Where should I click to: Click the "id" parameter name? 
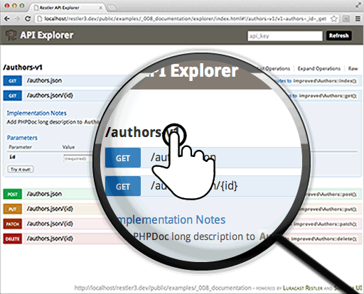click(x=12, y=157)
